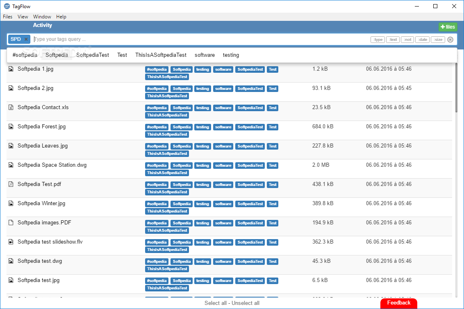Screen dimensions: 464x309
Task: Select file name Softpedia Contact.xls
Action: click(43, 107)
